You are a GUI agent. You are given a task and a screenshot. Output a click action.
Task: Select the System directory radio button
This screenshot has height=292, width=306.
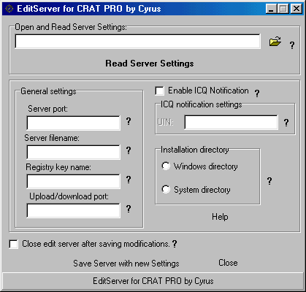166,189
